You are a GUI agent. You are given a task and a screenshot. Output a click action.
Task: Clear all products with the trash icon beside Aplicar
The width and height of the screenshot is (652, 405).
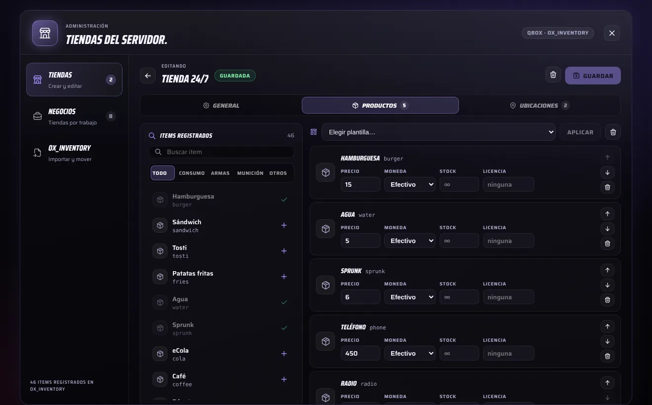click(613, 132)
